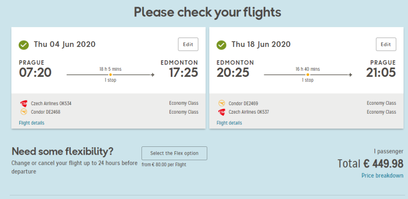The height and width of the screenshot is (199, 408).
Task: Click the stopover dot on the Prague–Edmonton route line
Action: tap(110, 75)
